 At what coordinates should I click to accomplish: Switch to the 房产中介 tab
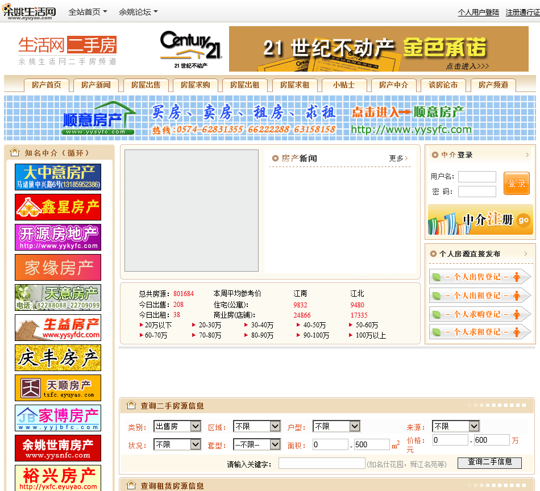(393, 85)
